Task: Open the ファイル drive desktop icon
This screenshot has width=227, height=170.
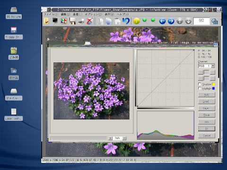Action: point(14,94)
